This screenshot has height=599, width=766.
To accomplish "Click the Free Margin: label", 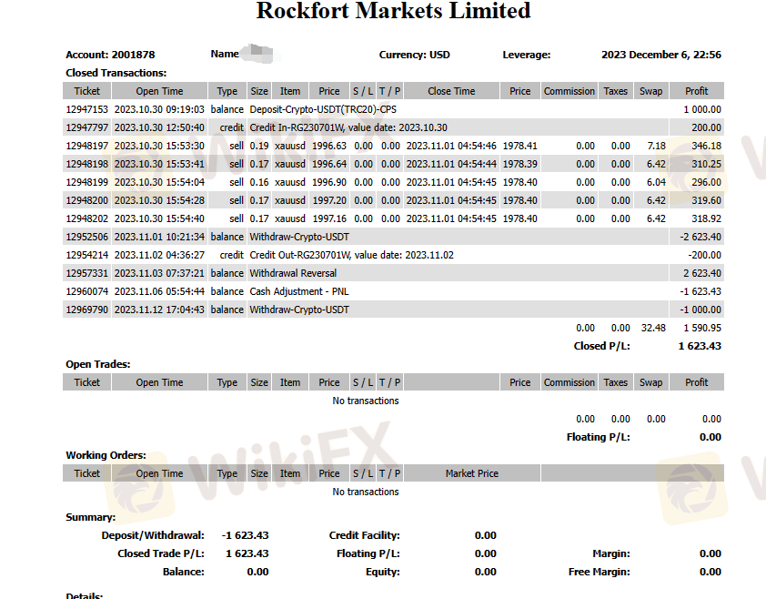I will pos(600,572).
